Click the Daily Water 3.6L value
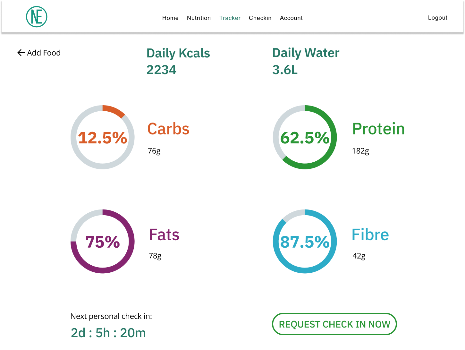 click(285, 70)
